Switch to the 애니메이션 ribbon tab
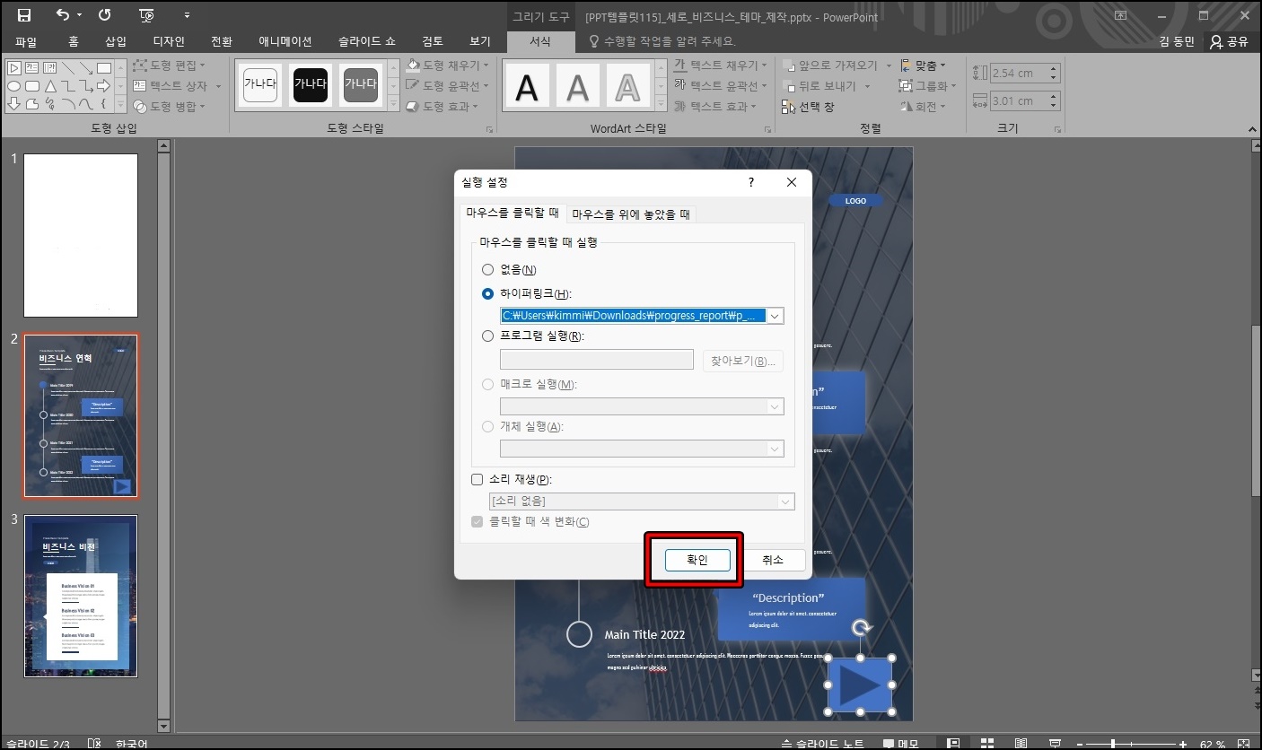This screenshot has width=1262, height=750. (x=285, y=41)
